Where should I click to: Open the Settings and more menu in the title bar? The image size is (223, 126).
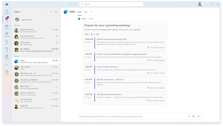pos(194,4)
